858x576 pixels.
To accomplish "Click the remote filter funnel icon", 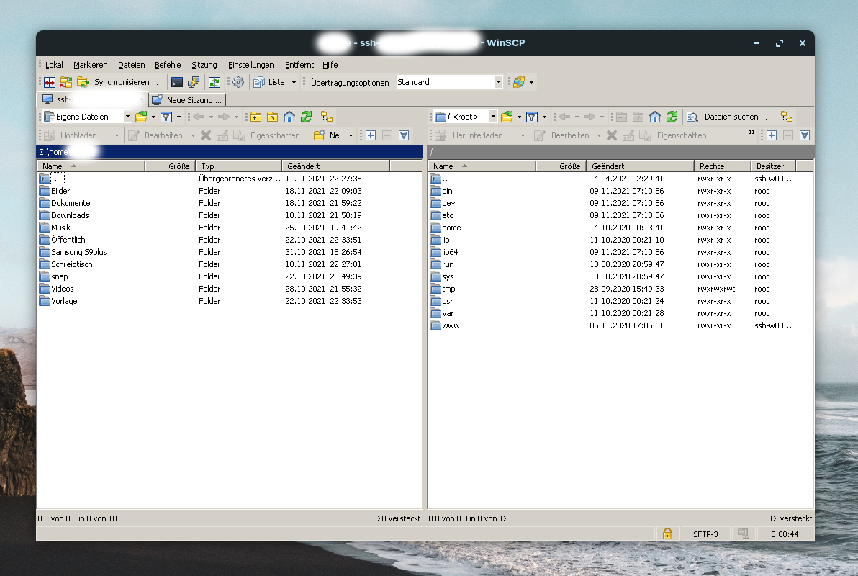I will pyautogui.click(x=531, y=117).
